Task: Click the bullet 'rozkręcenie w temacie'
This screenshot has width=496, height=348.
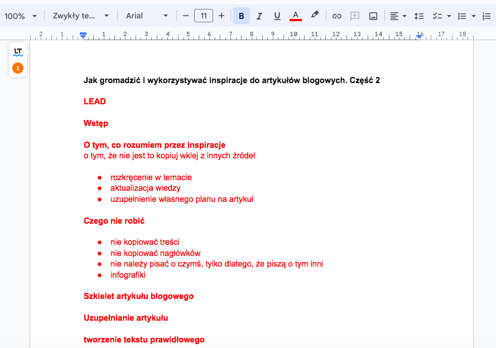Action: point(151,177)
